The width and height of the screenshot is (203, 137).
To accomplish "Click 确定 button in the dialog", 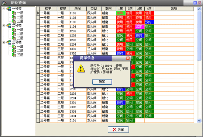I will click(102, 82).
